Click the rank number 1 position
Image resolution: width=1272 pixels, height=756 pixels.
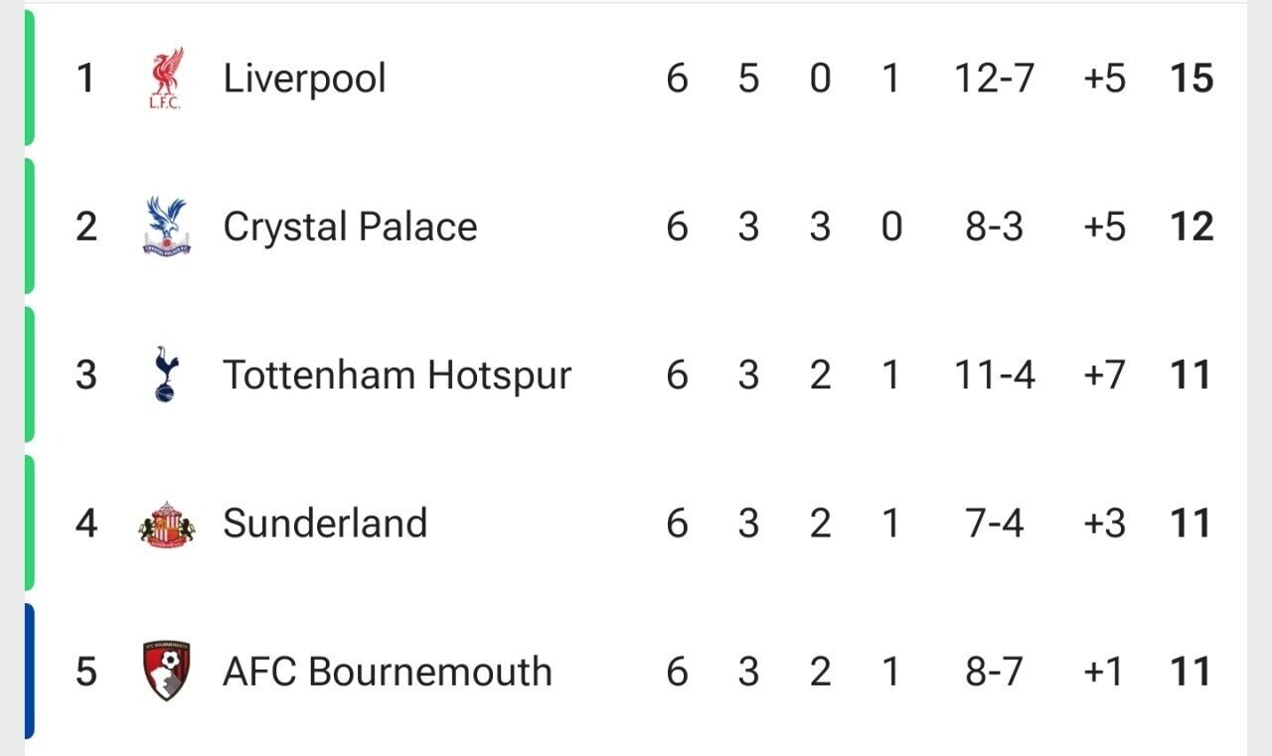pos(86,78)
